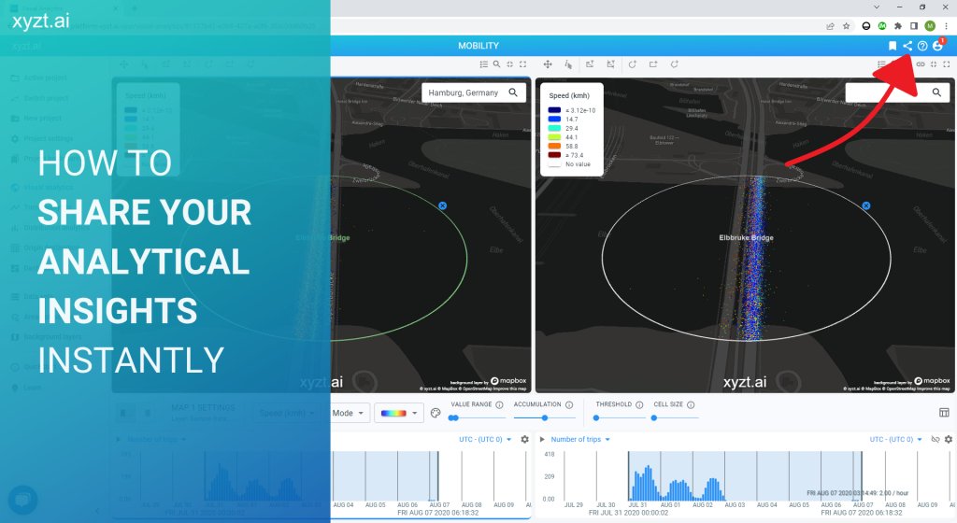Open the Number of trips dropdown
This screenshot has height=523, width=957.
point(579,439)
